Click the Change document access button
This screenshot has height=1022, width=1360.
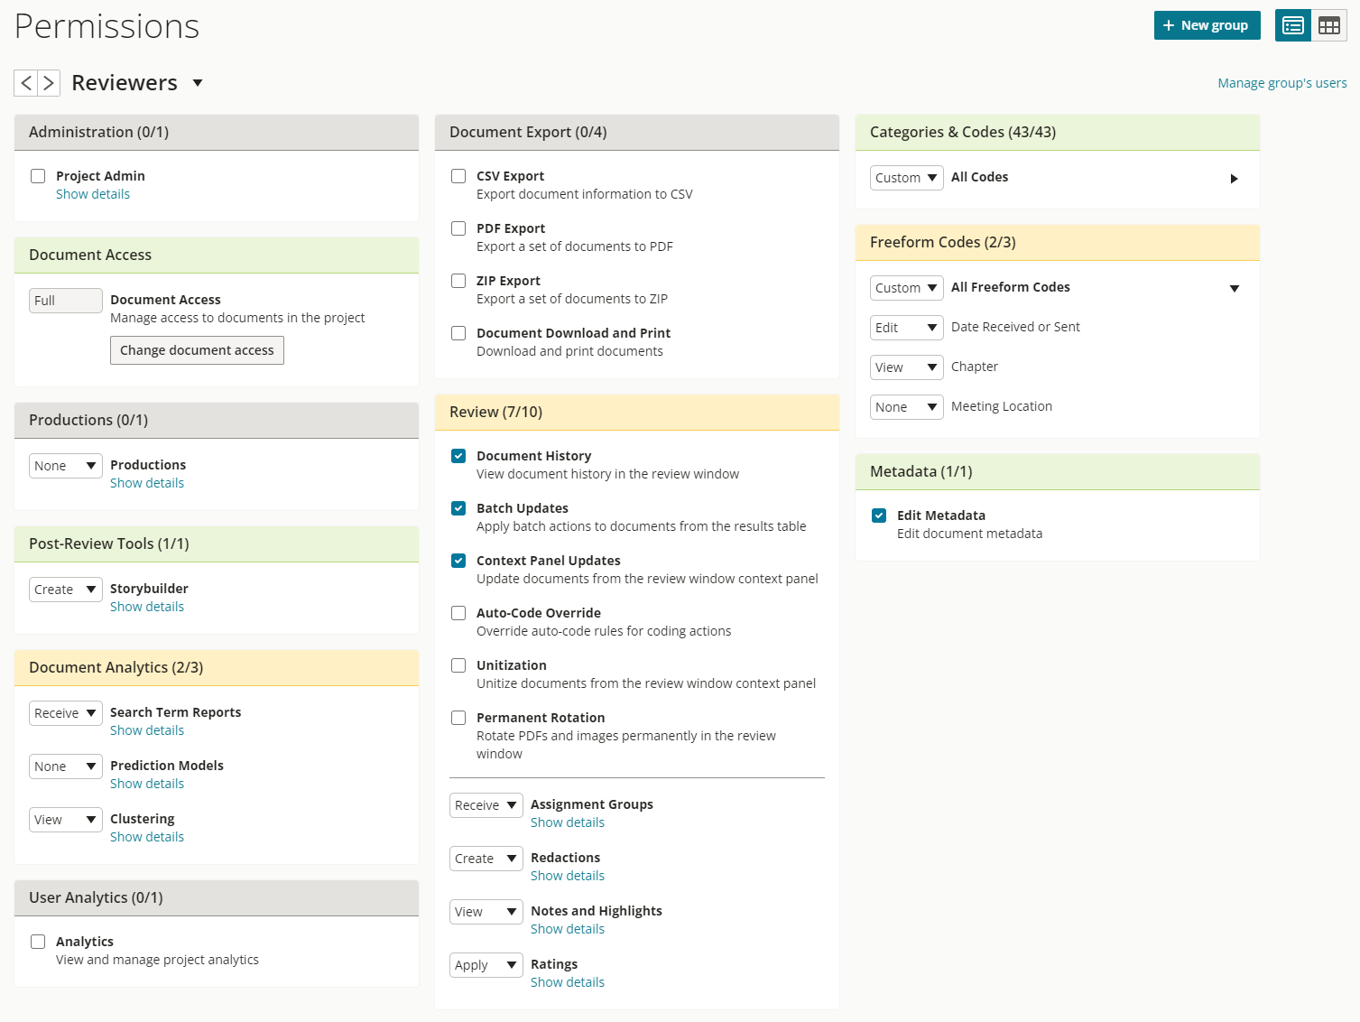click(197, 349)
